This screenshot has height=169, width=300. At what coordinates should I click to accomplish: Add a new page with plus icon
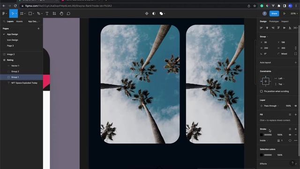[38, 29]
